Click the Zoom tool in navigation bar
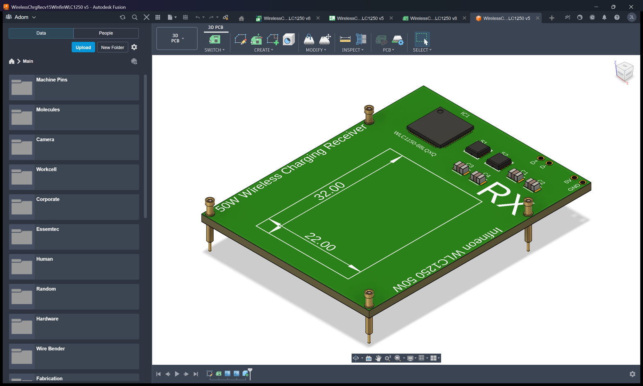The width and height of the screenshot is (643, 386). pyautogui.click(x=388, y=358)
